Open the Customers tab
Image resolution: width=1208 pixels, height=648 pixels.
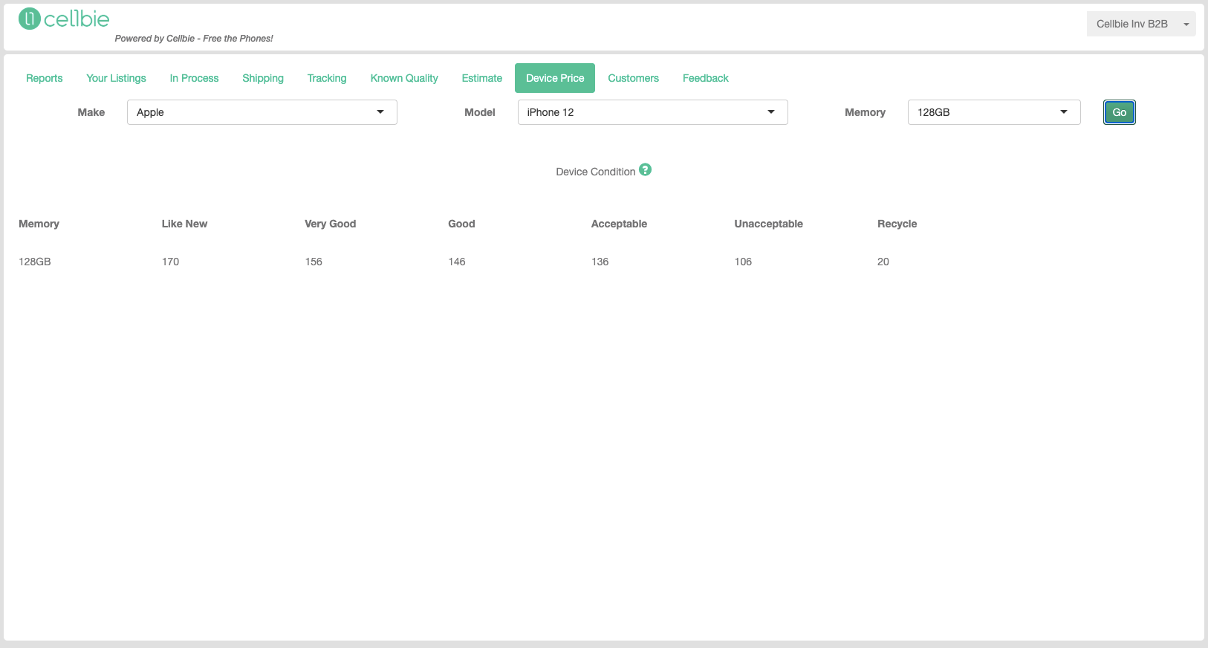634,78
